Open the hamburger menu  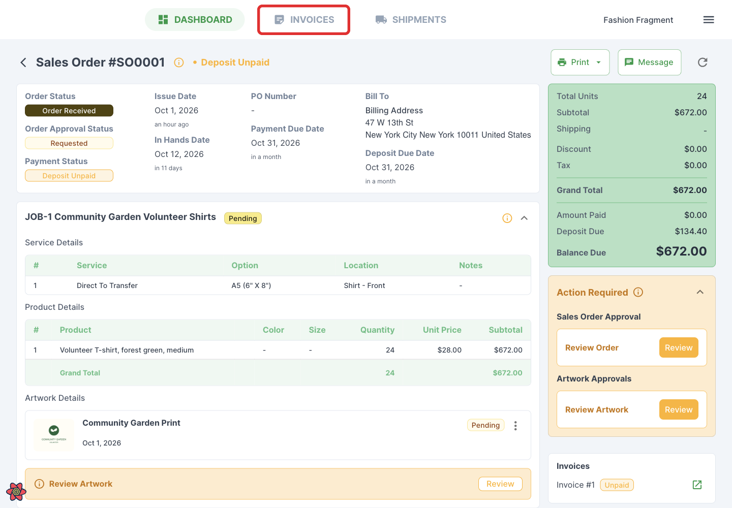pos(709,20)
